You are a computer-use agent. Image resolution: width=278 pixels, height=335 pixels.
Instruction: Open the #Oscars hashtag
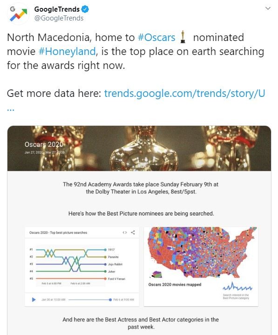click(x=156, y=37)
